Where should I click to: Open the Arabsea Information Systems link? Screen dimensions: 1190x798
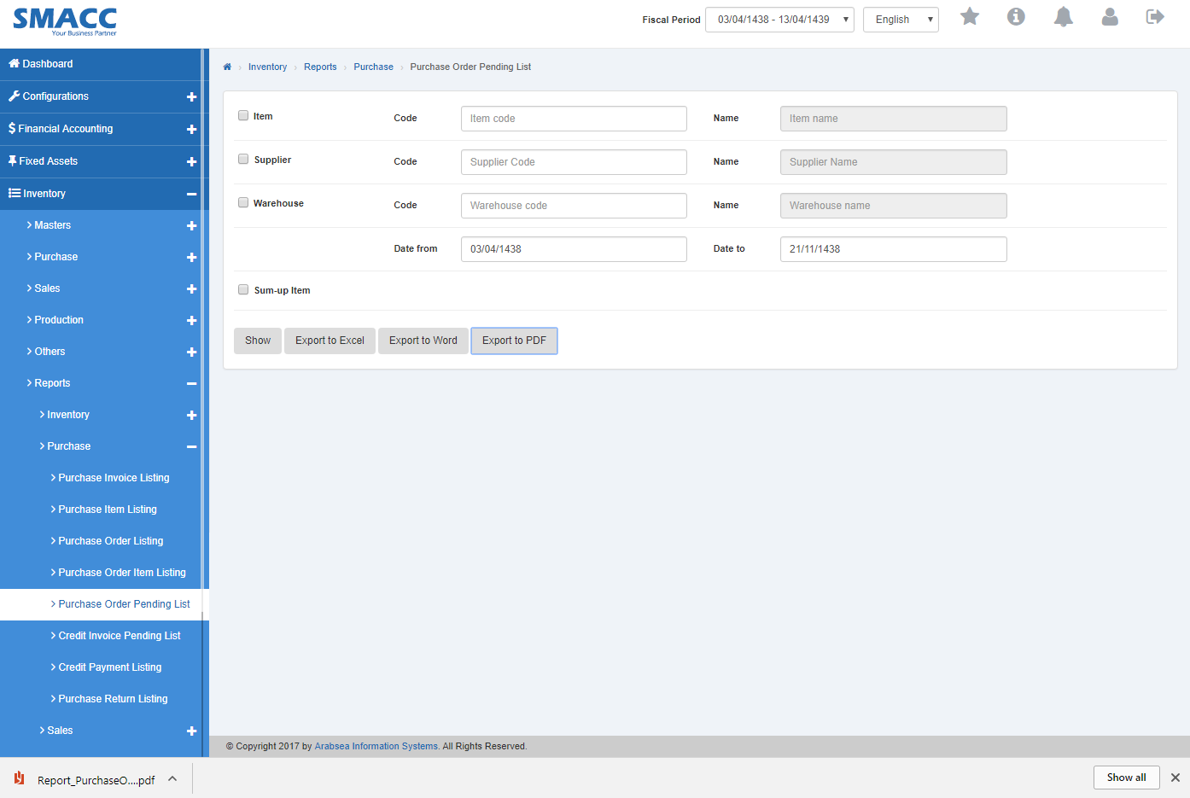click(376, 745)
